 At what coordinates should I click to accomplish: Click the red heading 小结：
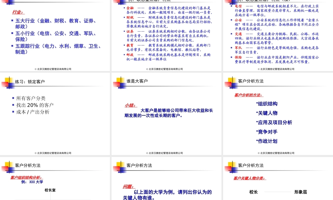coord(131,105)
